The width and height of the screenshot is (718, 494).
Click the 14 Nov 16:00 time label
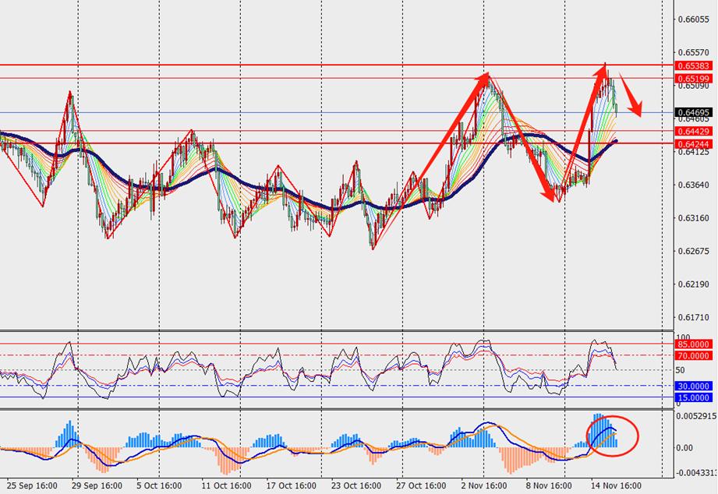click(x=616, y=485)
